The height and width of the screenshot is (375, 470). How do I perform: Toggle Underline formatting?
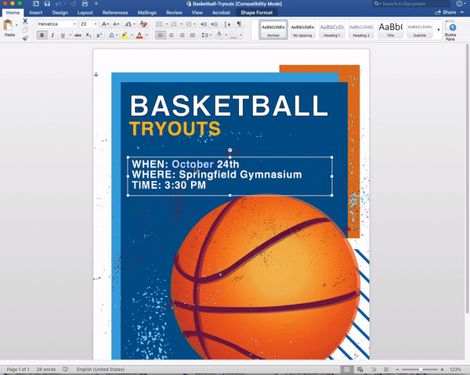click(63, 35)
